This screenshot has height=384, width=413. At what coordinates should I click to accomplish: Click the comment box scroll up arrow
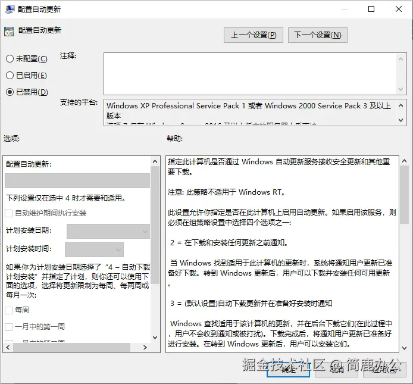tap(401, 59)
